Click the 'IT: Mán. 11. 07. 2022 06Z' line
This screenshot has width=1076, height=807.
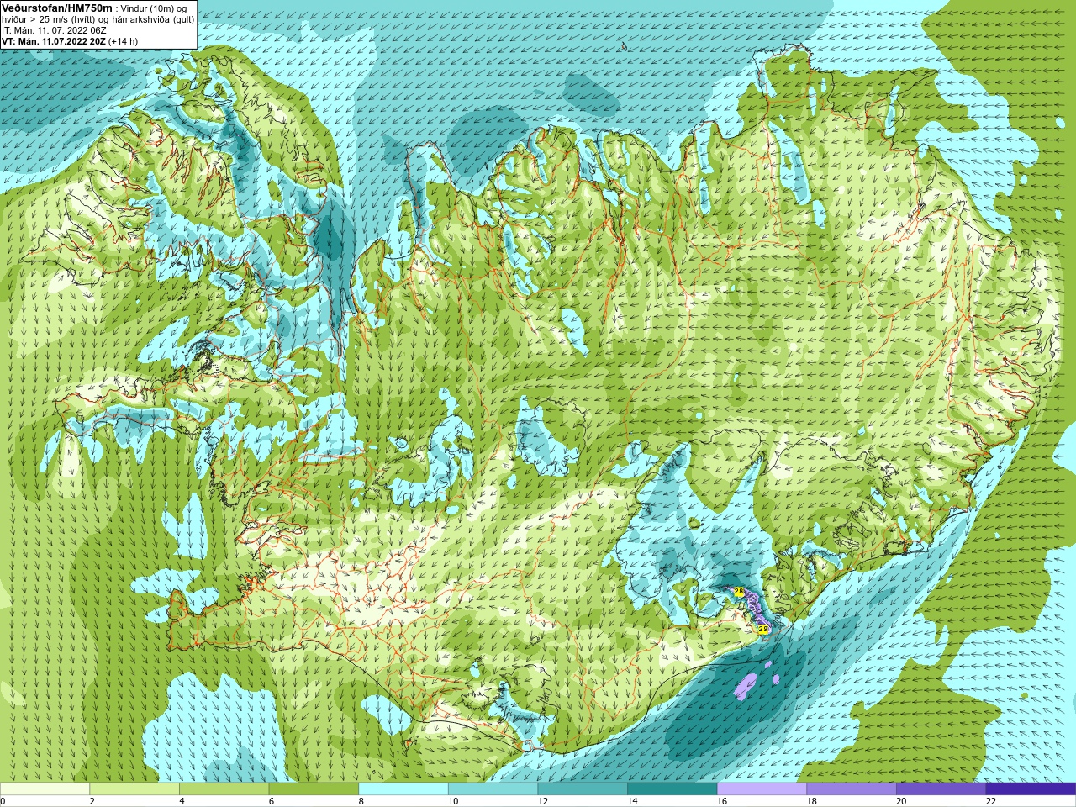tap(54, 30)
